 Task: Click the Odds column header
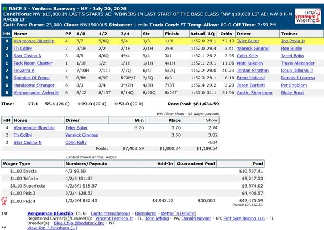coord(226,34)
